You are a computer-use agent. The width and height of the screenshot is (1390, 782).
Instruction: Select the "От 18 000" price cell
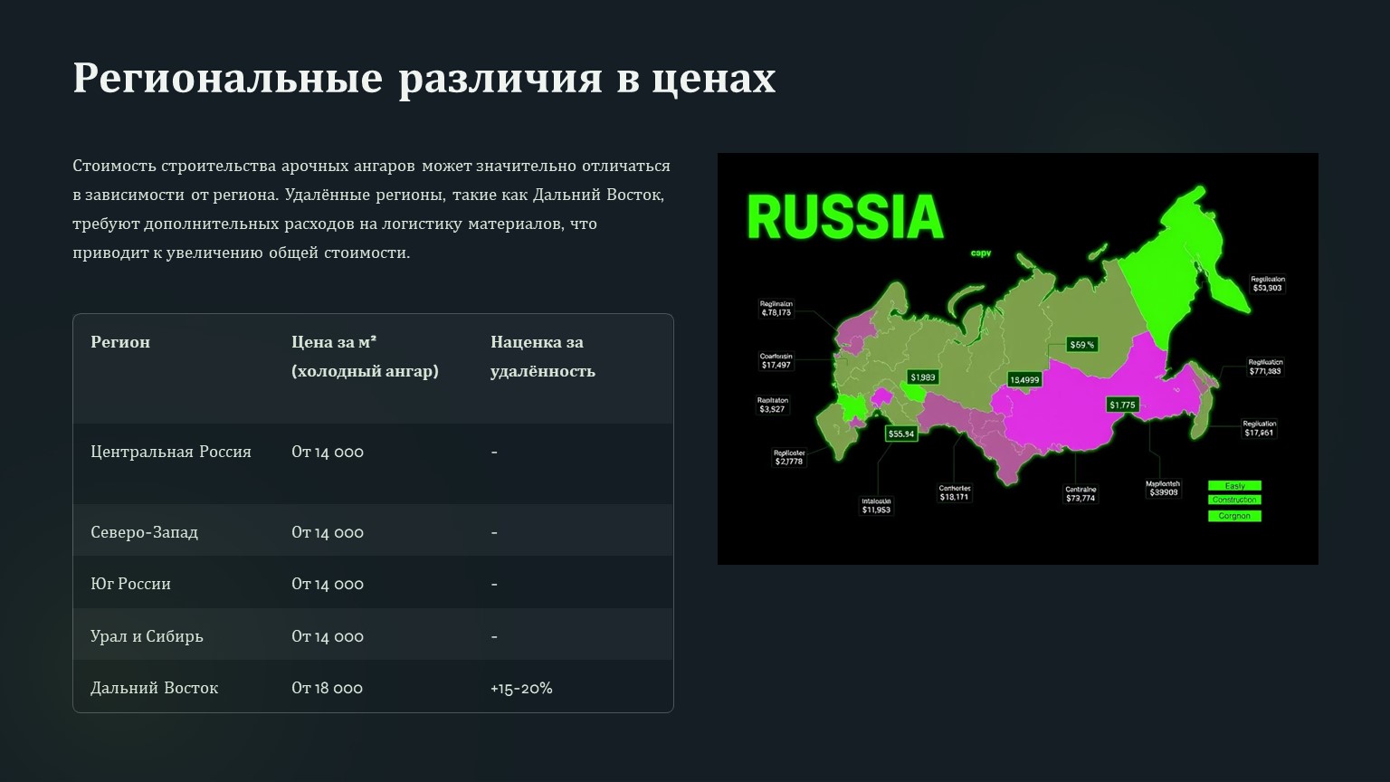coord(327,688)
